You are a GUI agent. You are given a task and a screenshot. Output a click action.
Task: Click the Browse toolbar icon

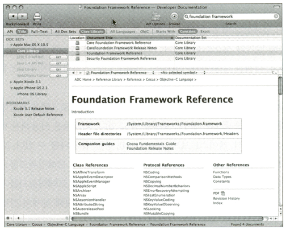tap(174, 17)
